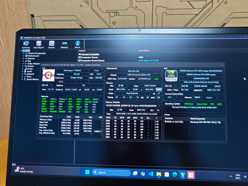Viewport: 248px width, 186px height.
Task: Select the Network tree node
Action: point(31,74)
